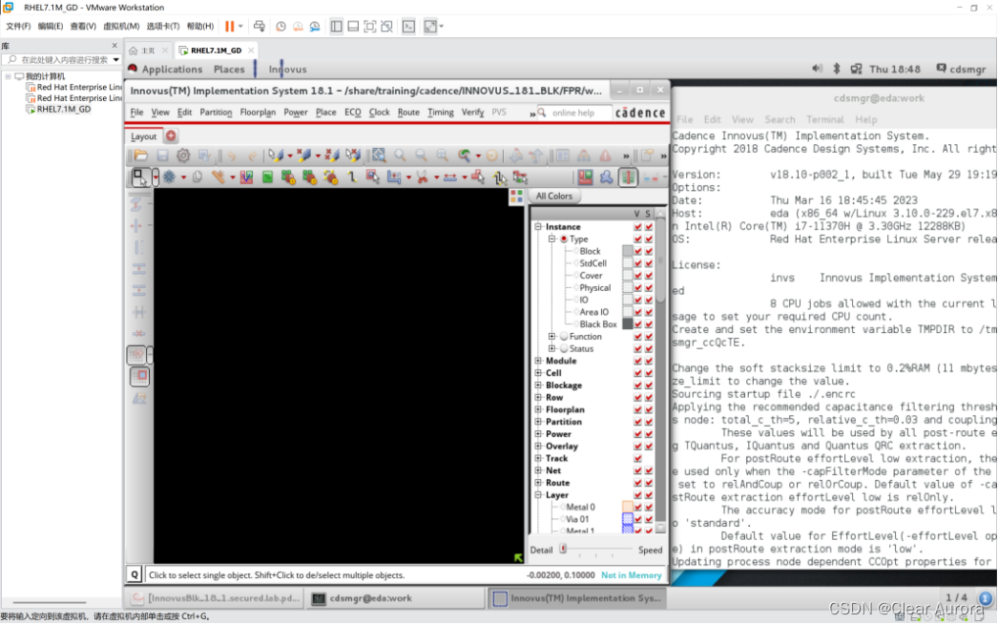The height and width of the screenshot is (624, 998).
Task: Switch to Floorplan View icon
Action: pyautogui.click(x=585, y=177)
